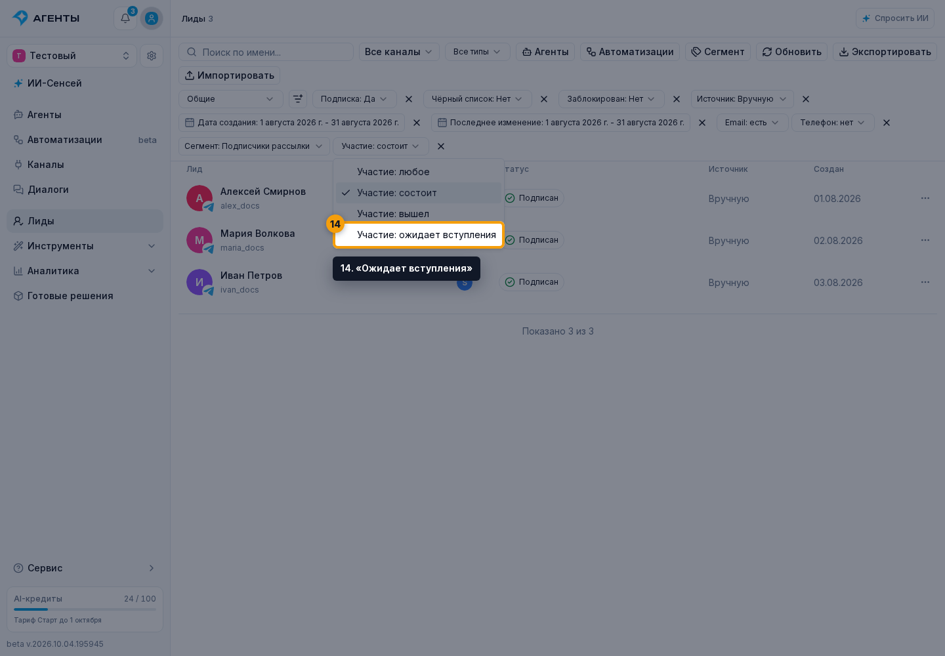The width and height of the screenshot is (945, 656).
Task: Expand the Инструменты sidebar section
Action: 85,246
